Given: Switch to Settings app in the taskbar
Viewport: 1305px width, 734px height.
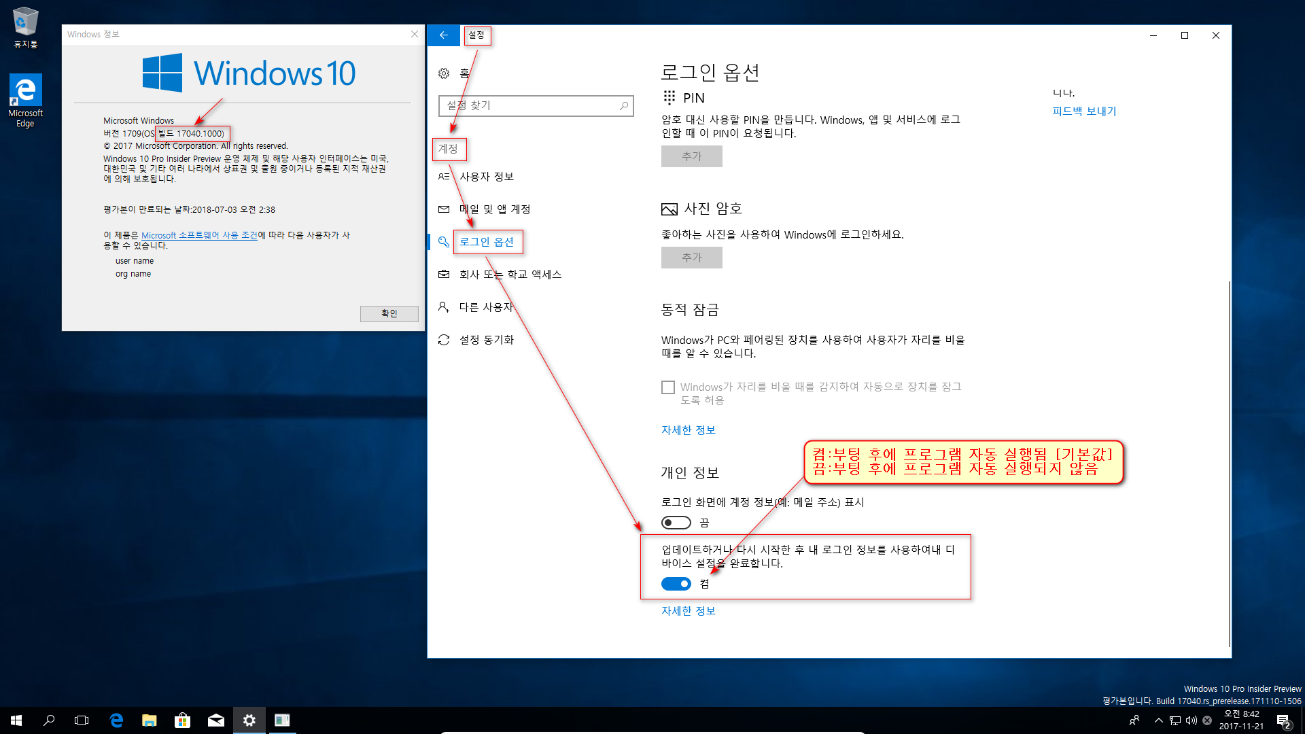Looking at the screenshot, I should (249, 720).
